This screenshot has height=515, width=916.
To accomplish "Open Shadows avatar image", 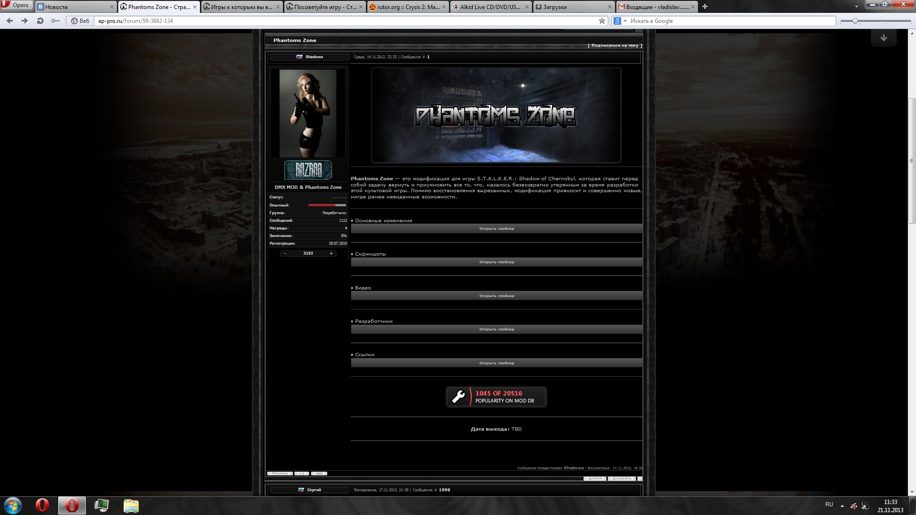I will (308, 113).
